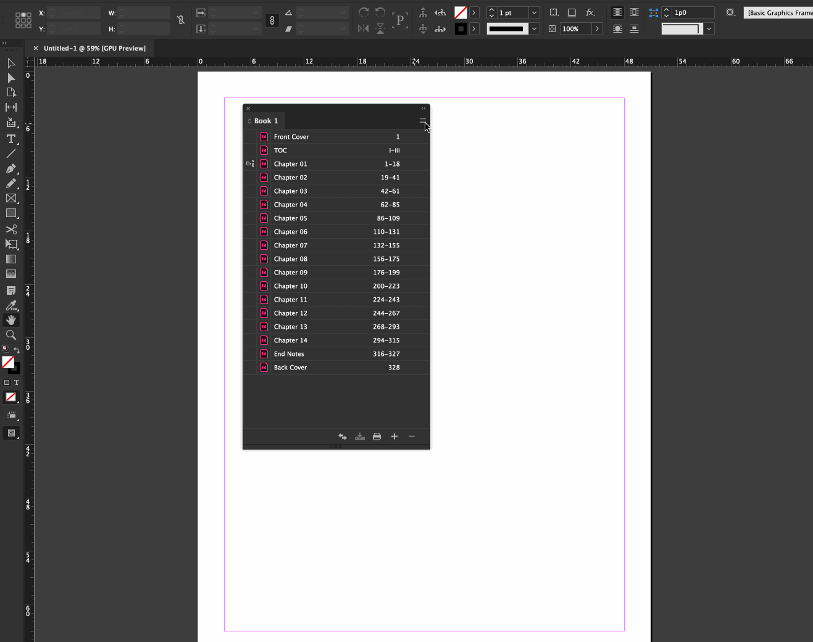Switch to the Untitled-1 document tab
The width and height of the screenshot is (813, 642).
pyautogui.click(x=94, y=48)
